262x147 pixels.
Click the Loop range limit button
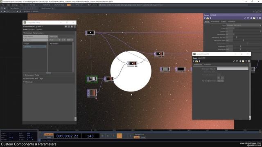click(x=136, y=137)
